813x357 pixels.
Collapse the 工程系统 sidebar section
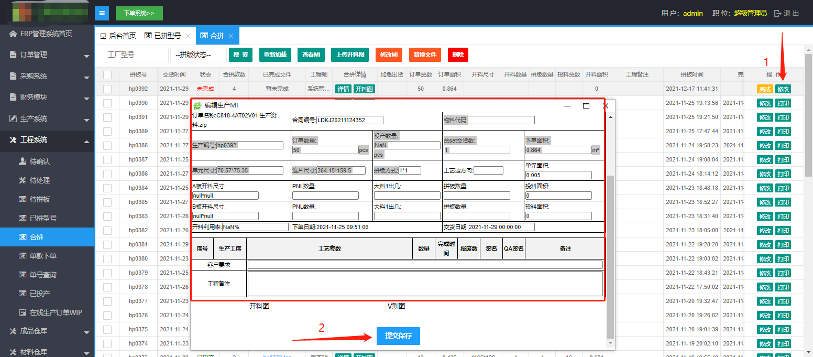pos(47,140)
